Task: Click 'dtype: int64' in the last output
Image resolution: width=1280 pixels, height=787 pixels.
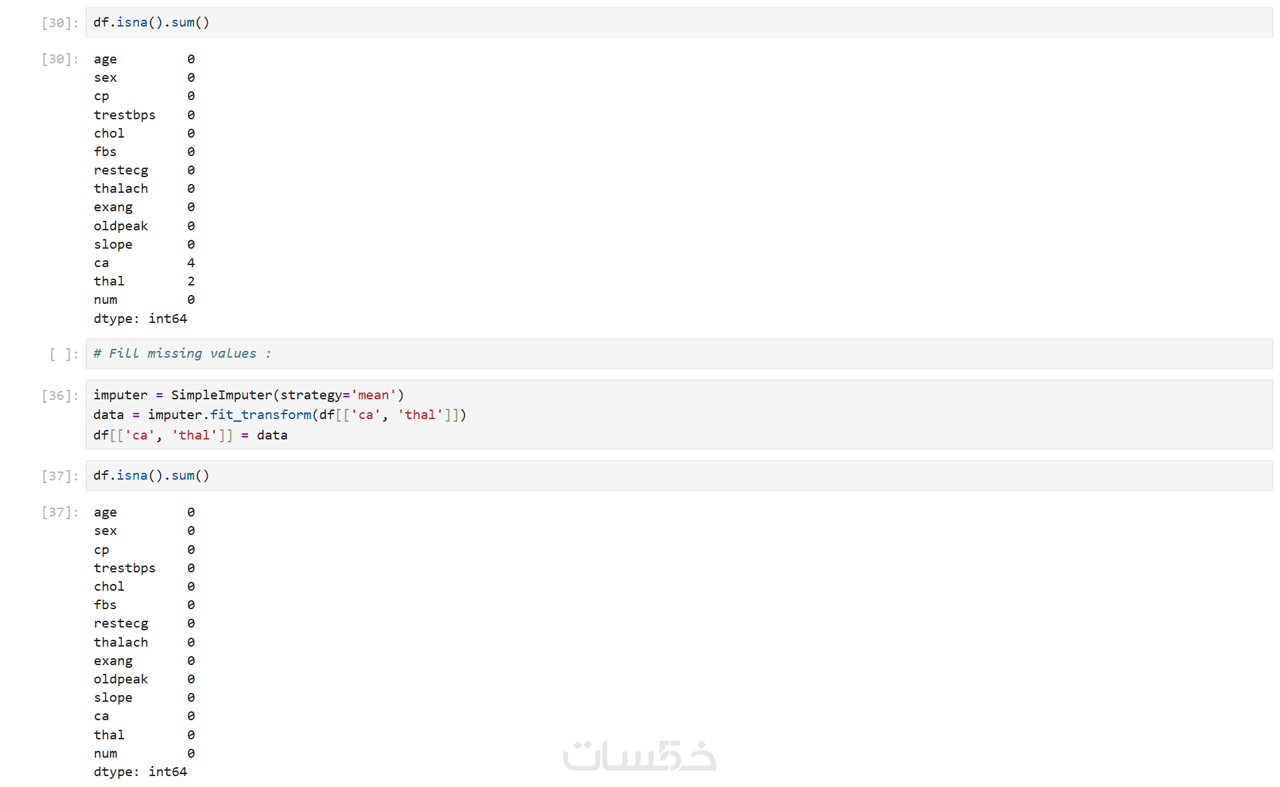Action: click(140, 772)
